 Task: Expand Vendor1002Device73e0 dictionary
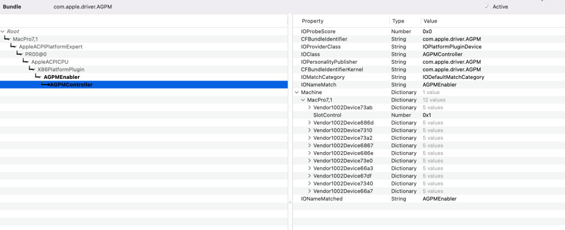point(309,161)
